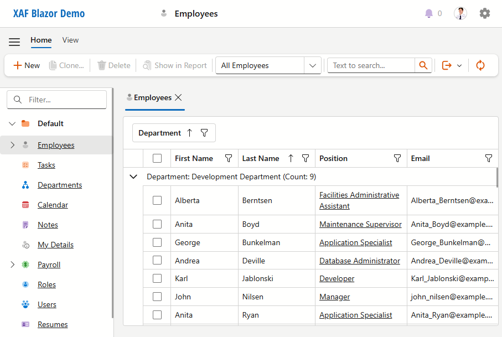Collapse the Development Department group row

point(133,177)
